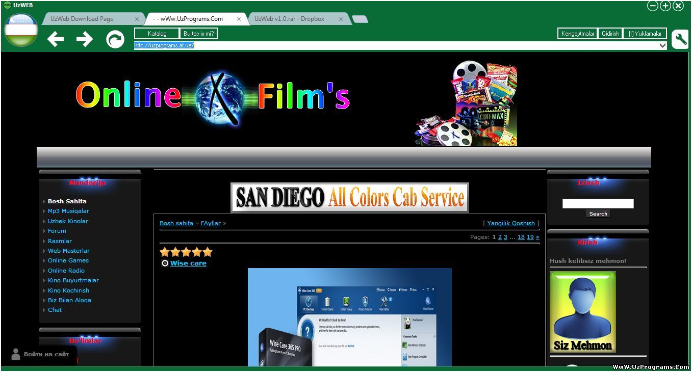The width and height of the screenshot is (692, 372).
Task: Click the Izlash search text box
Action: coord(598,204)
